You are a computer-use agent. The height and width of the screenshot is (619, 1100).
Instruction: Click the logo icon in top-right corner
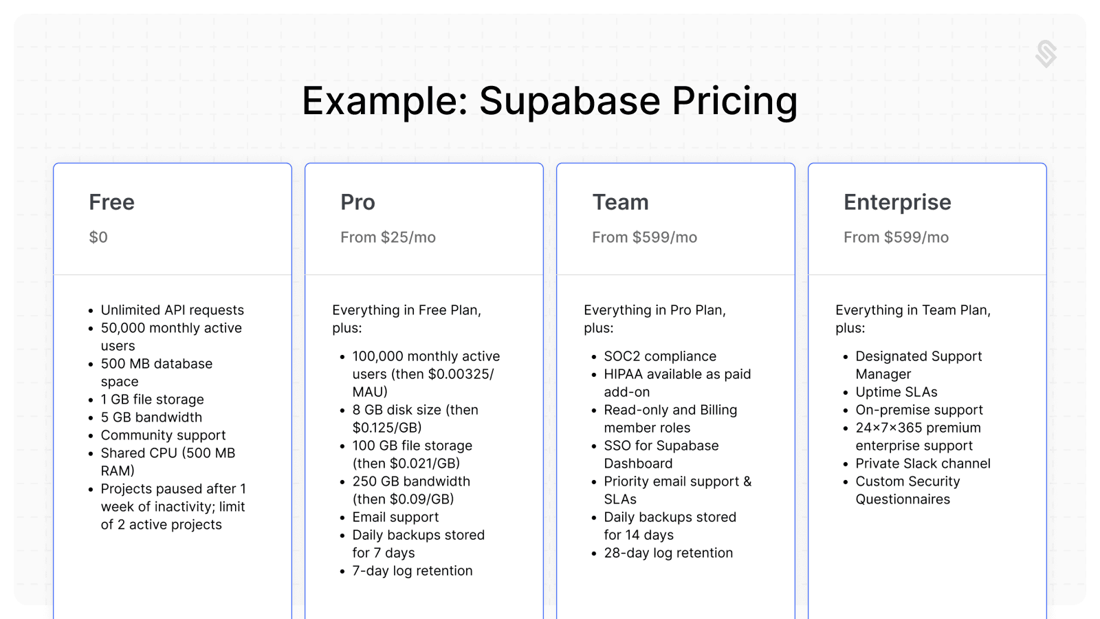click(x=1046, y=54)
